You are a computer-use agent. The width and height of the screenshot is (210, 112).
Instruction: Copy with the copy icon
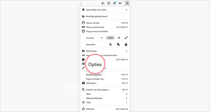pyautogui.click(x=118, y=44)
